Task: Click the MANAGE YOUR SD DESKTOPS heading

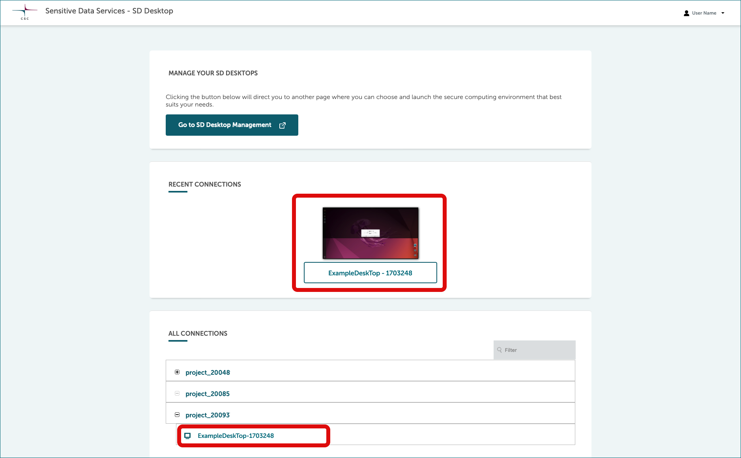Action: pyautogui.click(x=213, y=73)
